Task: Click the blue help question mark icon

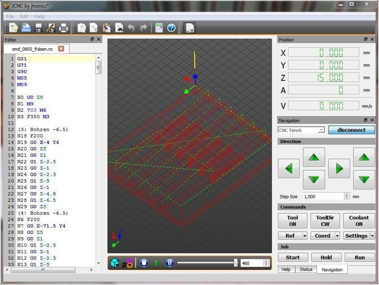Action: [171, 28]
